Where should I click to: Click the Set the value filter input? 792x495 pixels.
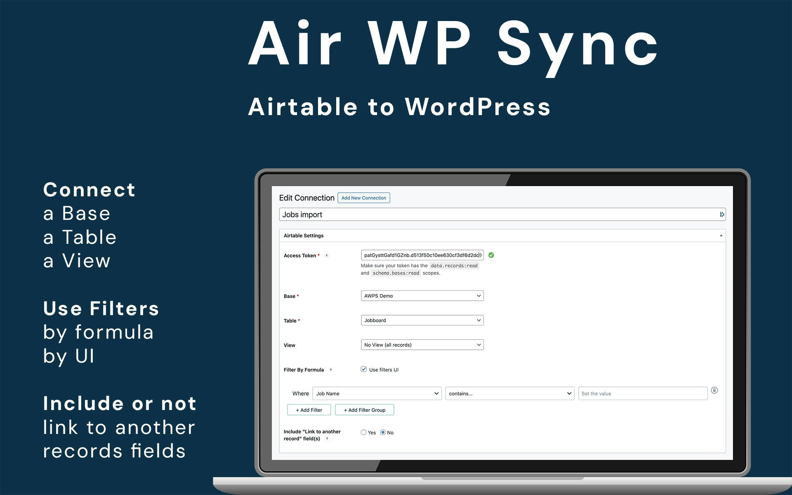click(643, 394)
